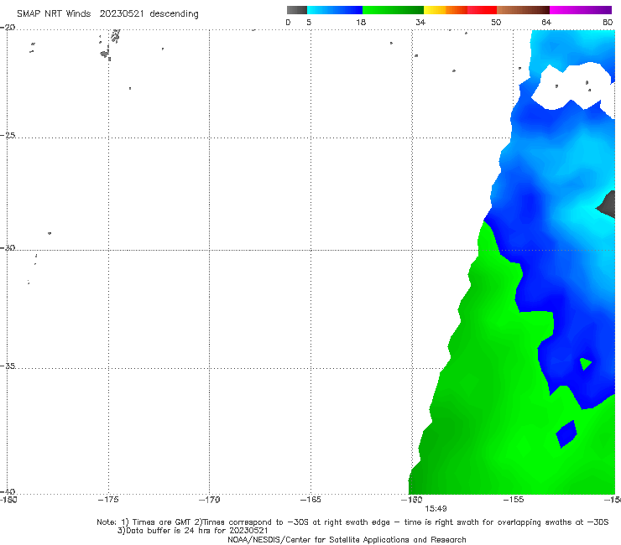
Task: Click the longitude axis label '-175'
Action: click(x=108, y=500)
